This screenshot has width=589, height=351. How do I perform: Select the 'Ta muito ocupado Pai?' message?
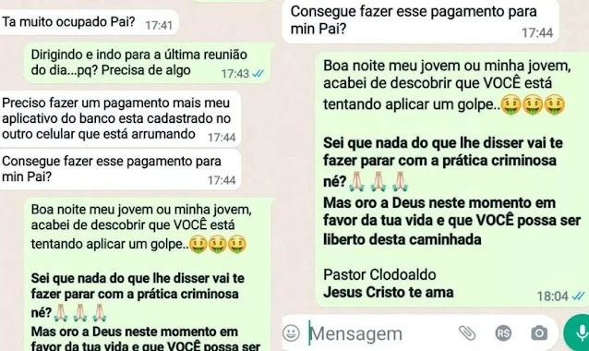[x=89, y=23]
